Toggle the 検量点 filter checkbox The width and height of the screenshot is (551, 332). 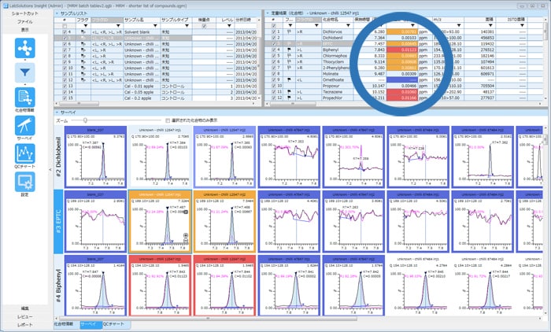(204, 26)
